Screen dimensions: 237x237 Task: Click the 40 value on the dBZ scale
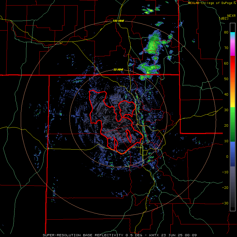226,95
